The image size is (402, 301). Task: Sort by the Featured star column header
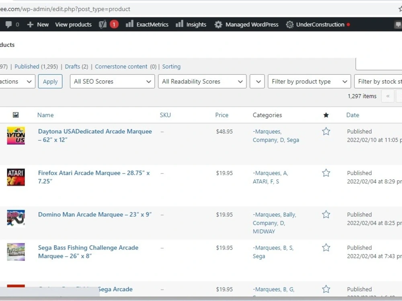coord(326,115)
